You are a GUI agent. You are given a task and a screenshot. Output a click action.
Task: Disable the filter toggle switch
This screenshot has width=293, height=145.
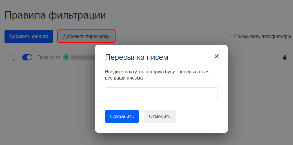27,57
